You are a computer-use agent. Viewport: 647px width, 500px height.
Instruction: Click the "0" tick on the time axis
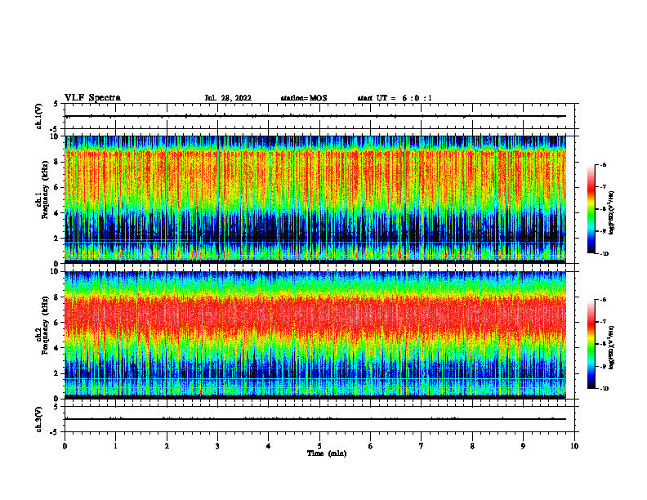coord(65,446)
